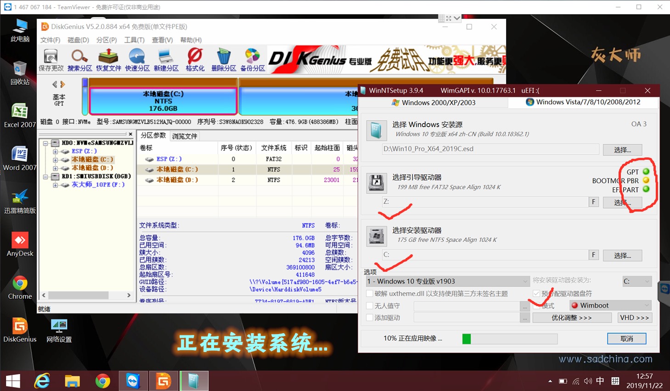
Task: Select the ESP (Z:) row in the partition table
Action: coord(248,159)
